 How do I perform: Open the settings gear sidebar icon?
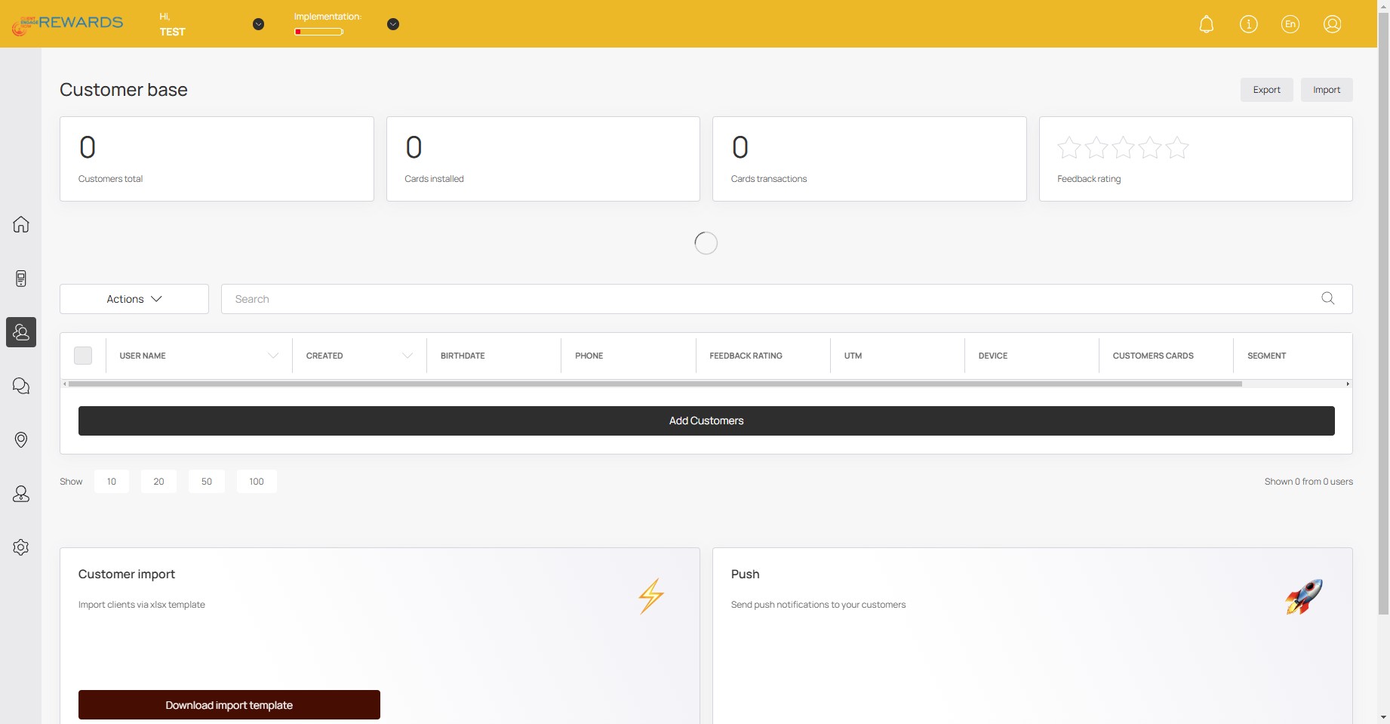[x=21, y=547]
